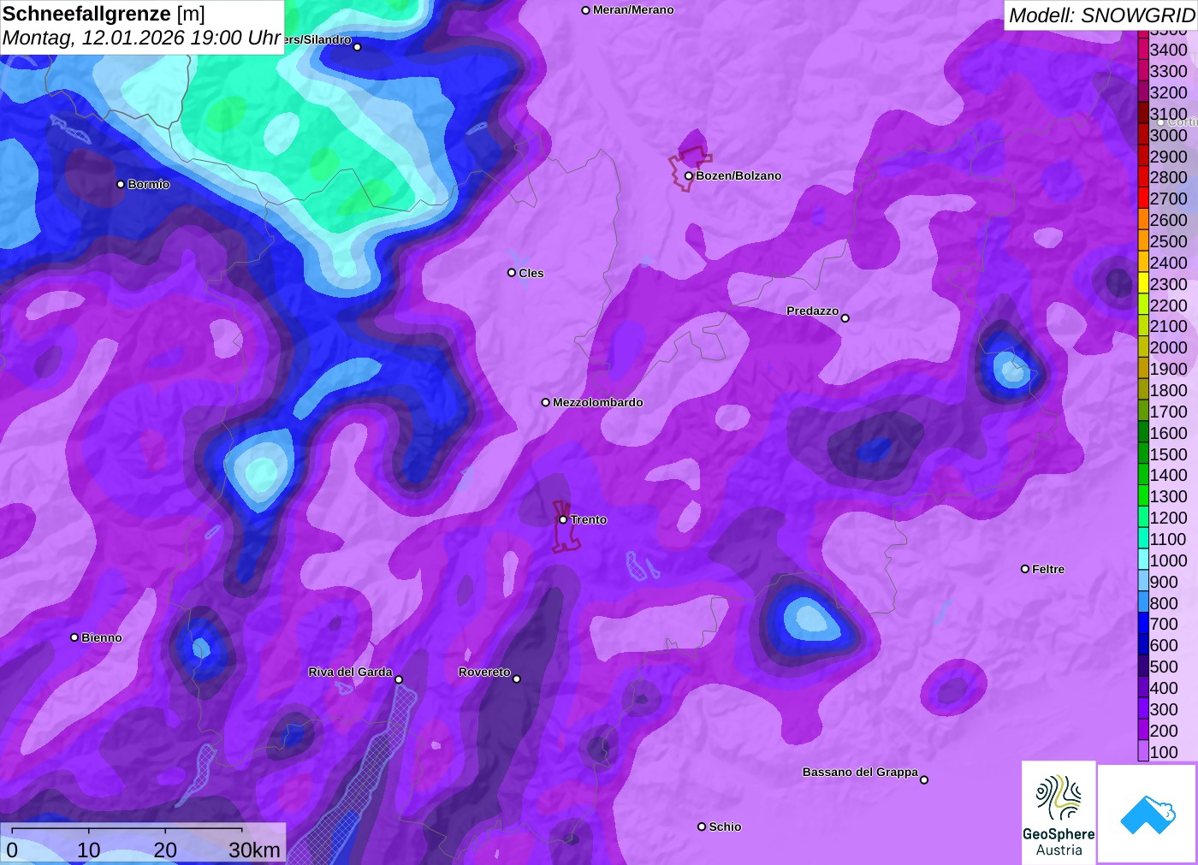Select the 1000 legend color swatch
Image resolution: width=1198 pixels, height=865 pixels.
1143,560
